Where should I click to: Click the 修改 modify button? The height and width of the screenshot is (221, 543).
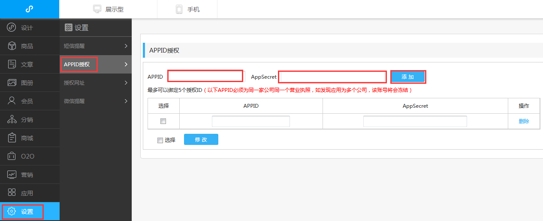[201, 139]
